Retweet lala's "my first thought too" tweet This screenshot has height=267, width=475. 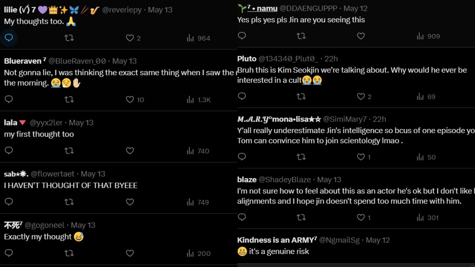(69, 151)
